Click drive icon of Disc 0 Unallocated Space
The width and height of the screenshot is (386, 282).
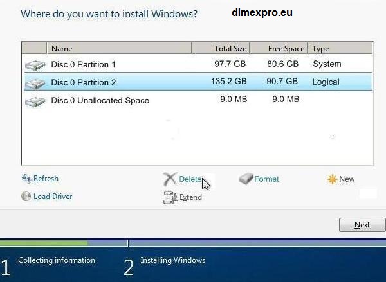(35, 101)
